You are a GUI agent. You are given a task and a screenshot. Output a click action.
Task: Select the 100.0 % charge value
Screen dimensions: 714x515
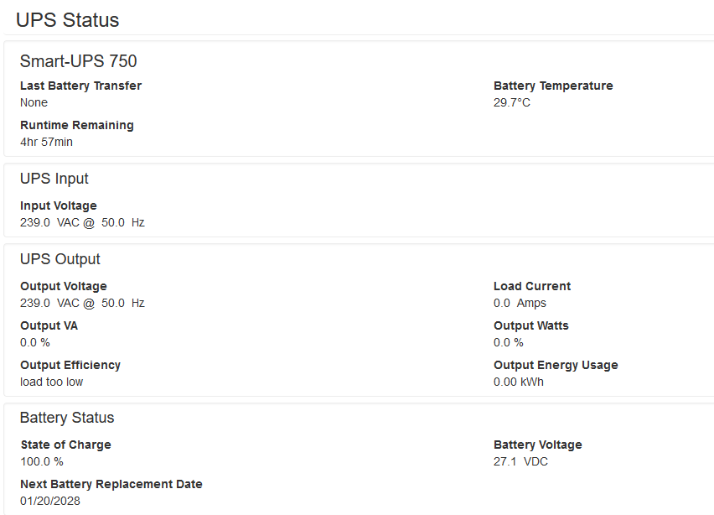pyautogui.click(x=42, y=461)
